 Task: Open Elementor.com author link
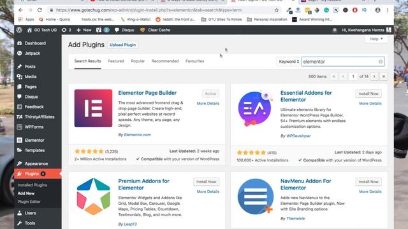[x=138, y=135]
